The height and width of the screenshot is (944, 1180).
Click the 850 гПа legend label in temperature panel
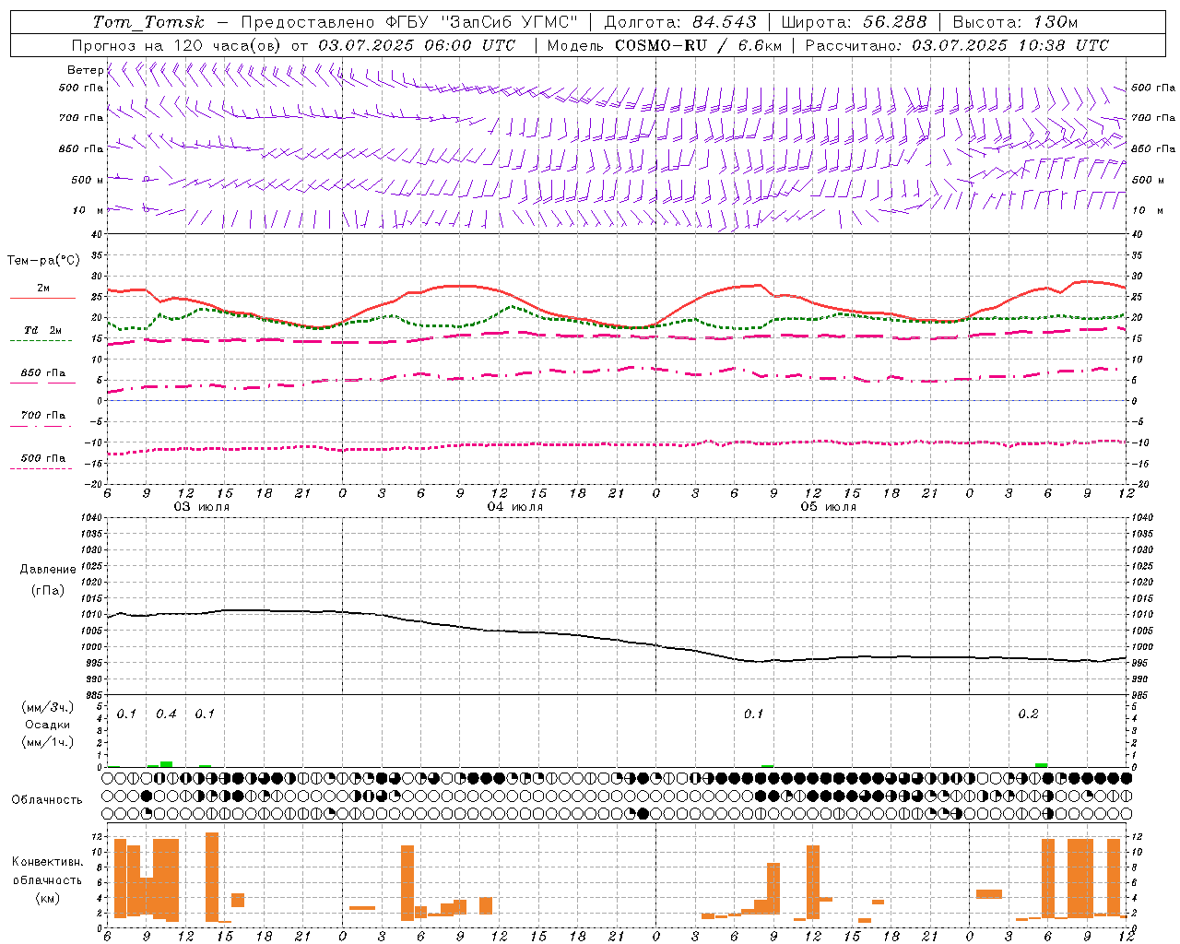42,373
